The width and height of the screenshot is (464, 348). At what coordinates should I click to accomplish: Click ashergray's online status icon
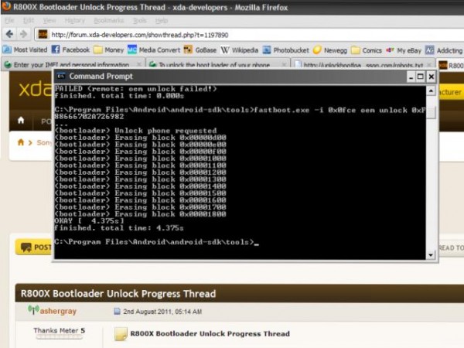pyautogui.click(x=33, y=309)
